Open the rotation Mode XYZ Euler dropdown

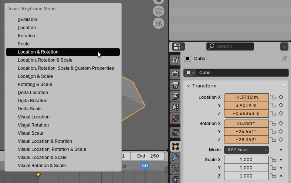246,150
